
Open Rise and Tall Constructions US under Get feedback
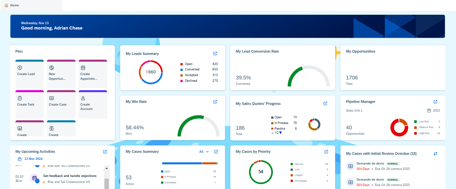69,182
